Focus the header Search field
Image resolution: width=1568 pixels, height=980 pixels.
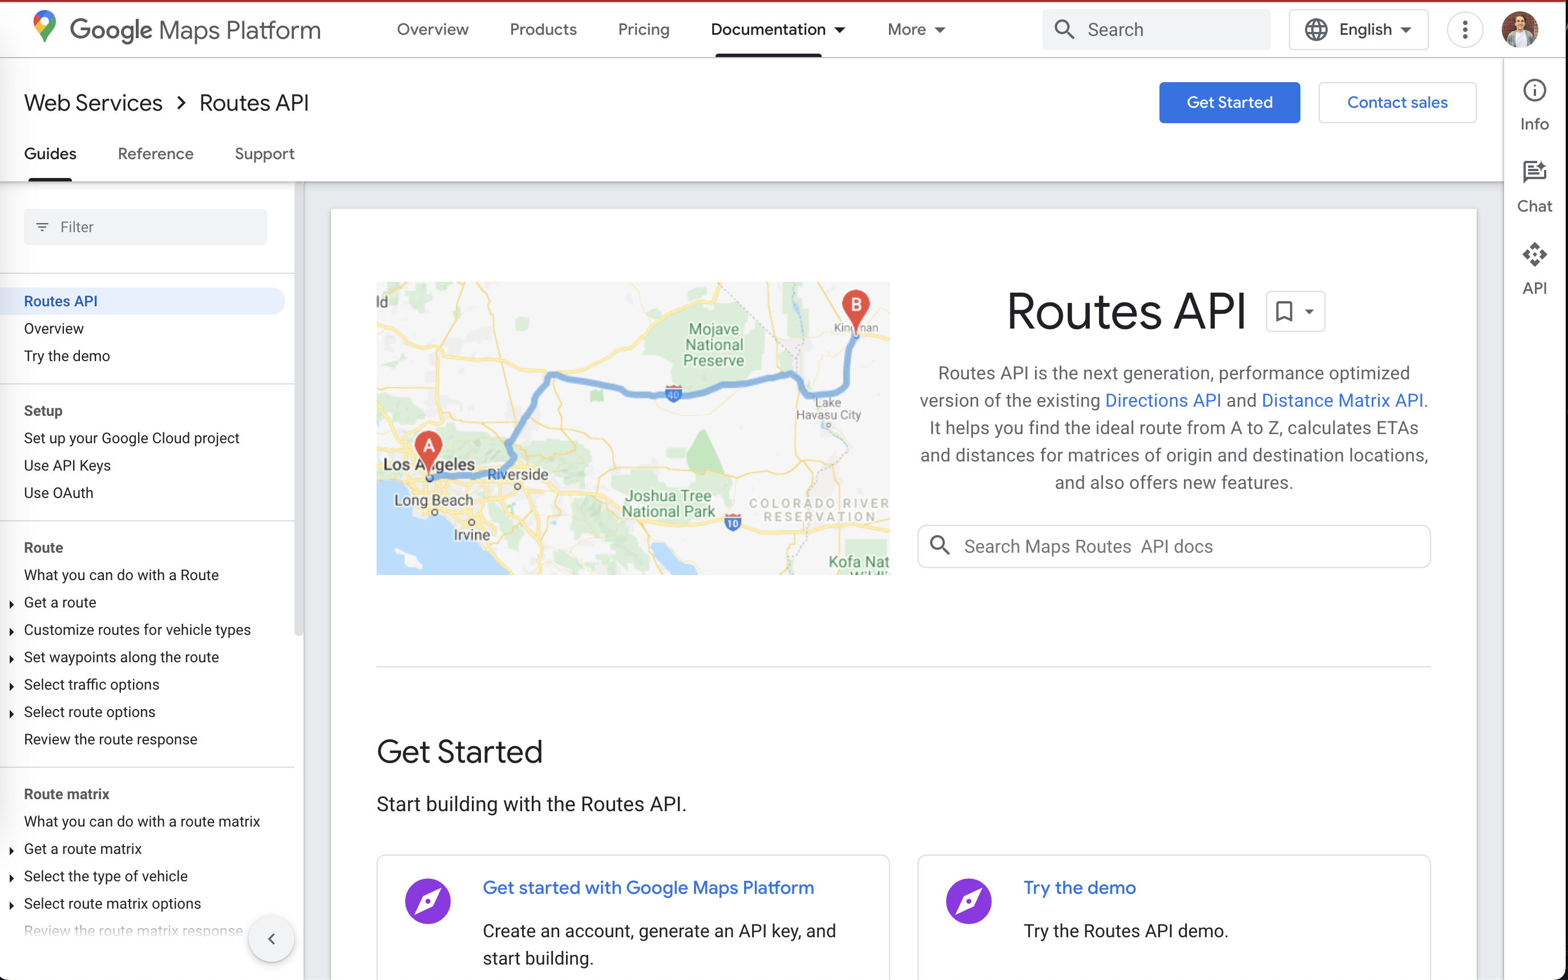coord(1155,29)
